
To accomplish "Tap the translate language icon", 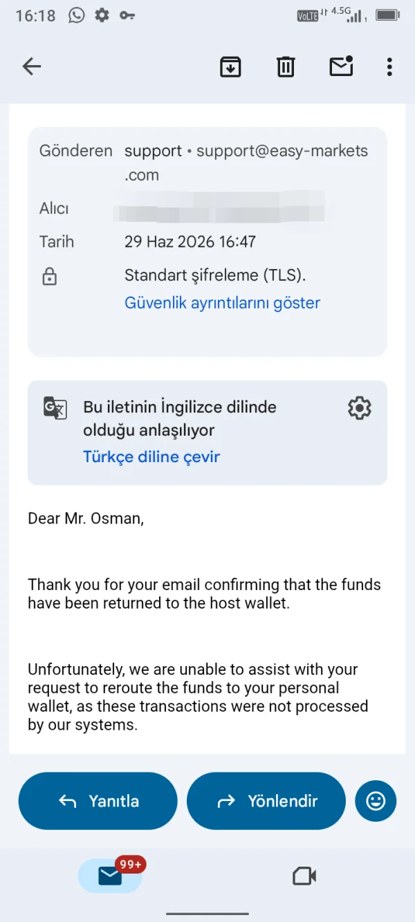I will click(55, 408).
